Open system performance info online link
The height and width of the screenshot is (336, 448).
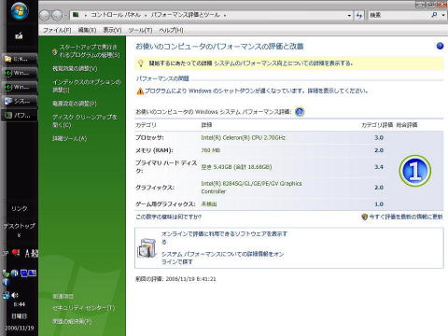pos(222,258)
